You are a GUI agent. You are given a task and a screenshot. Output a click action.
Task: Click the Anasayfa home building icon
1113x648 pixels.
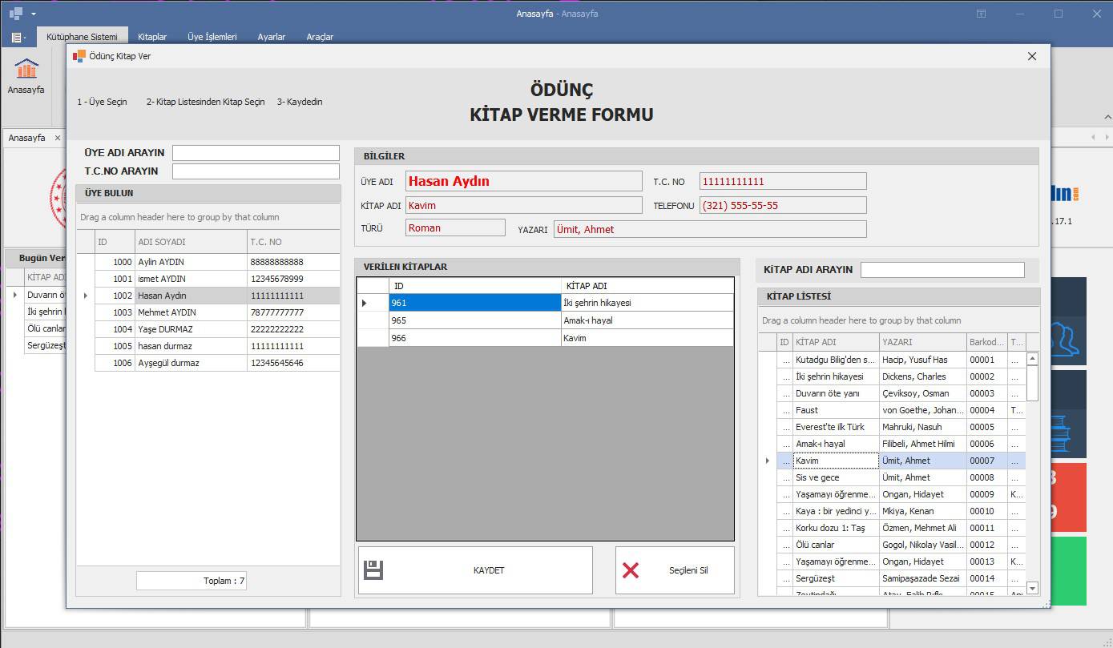(x=26, y=69)
